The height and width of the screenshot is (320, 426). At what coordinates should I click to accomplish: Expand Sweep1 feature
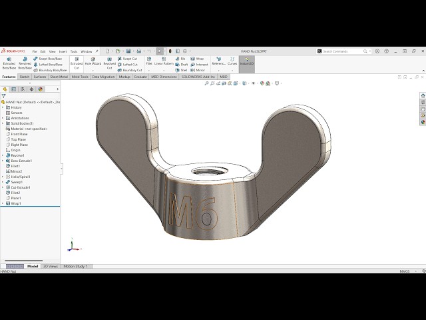click(x=3, y=182)
